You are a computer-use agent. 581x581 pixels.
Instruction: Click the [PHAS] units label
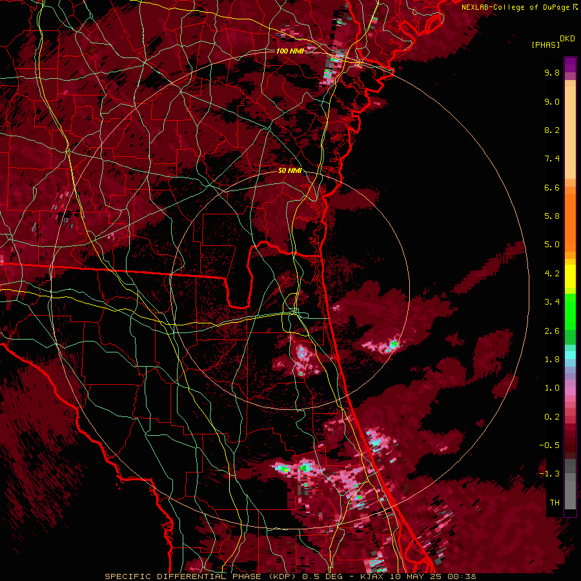coord(545,45)
